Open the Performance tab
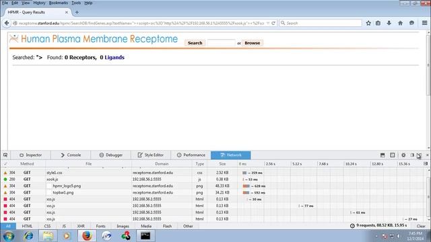Image resolution: width=431 pixels, height=242 pixels. 191,155
